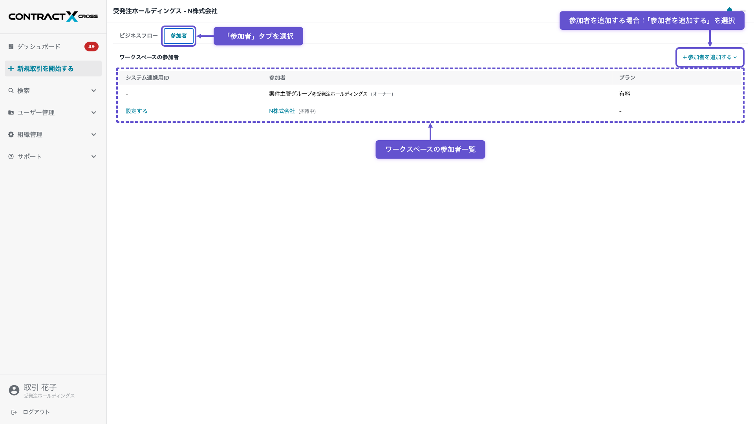The height and width of the screenshot is (424, 754).
Task: Expand the 検索 chevron in the sidebar
Action: [94, 91]
